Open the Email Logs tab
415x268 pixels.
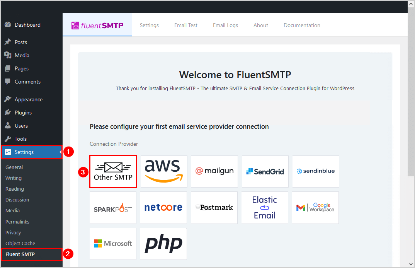tap(226, 25)
